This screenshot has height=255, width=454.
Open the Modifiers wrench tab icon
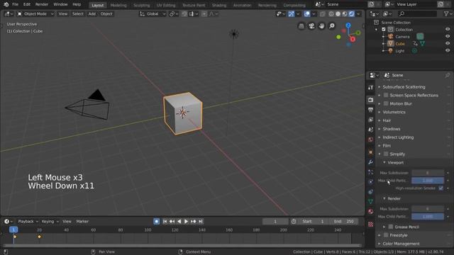tap(370, 162)
